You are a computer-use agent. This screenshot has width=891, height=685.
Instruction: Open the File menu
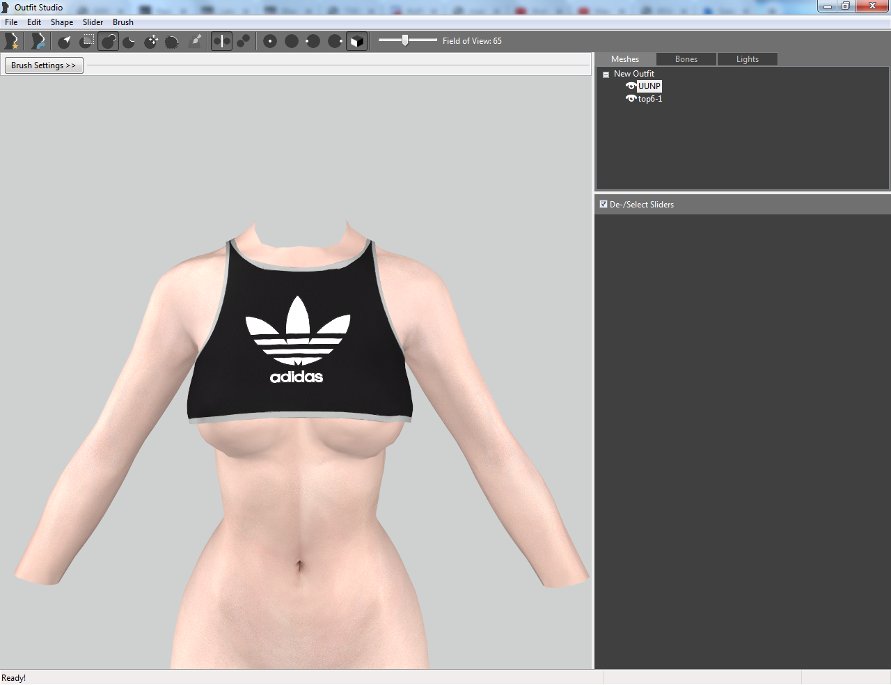[x=11, y=22]
